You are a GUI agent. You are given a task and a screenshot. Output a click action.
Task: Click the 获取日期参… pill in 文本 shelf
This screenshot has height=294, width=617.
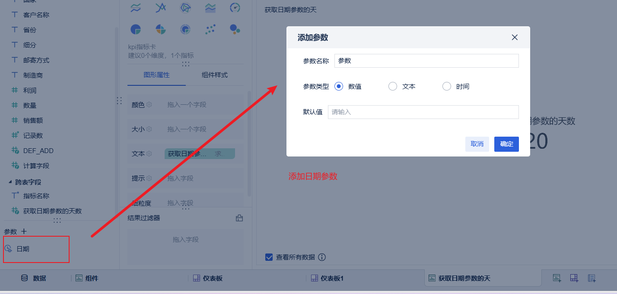[200, 153]
